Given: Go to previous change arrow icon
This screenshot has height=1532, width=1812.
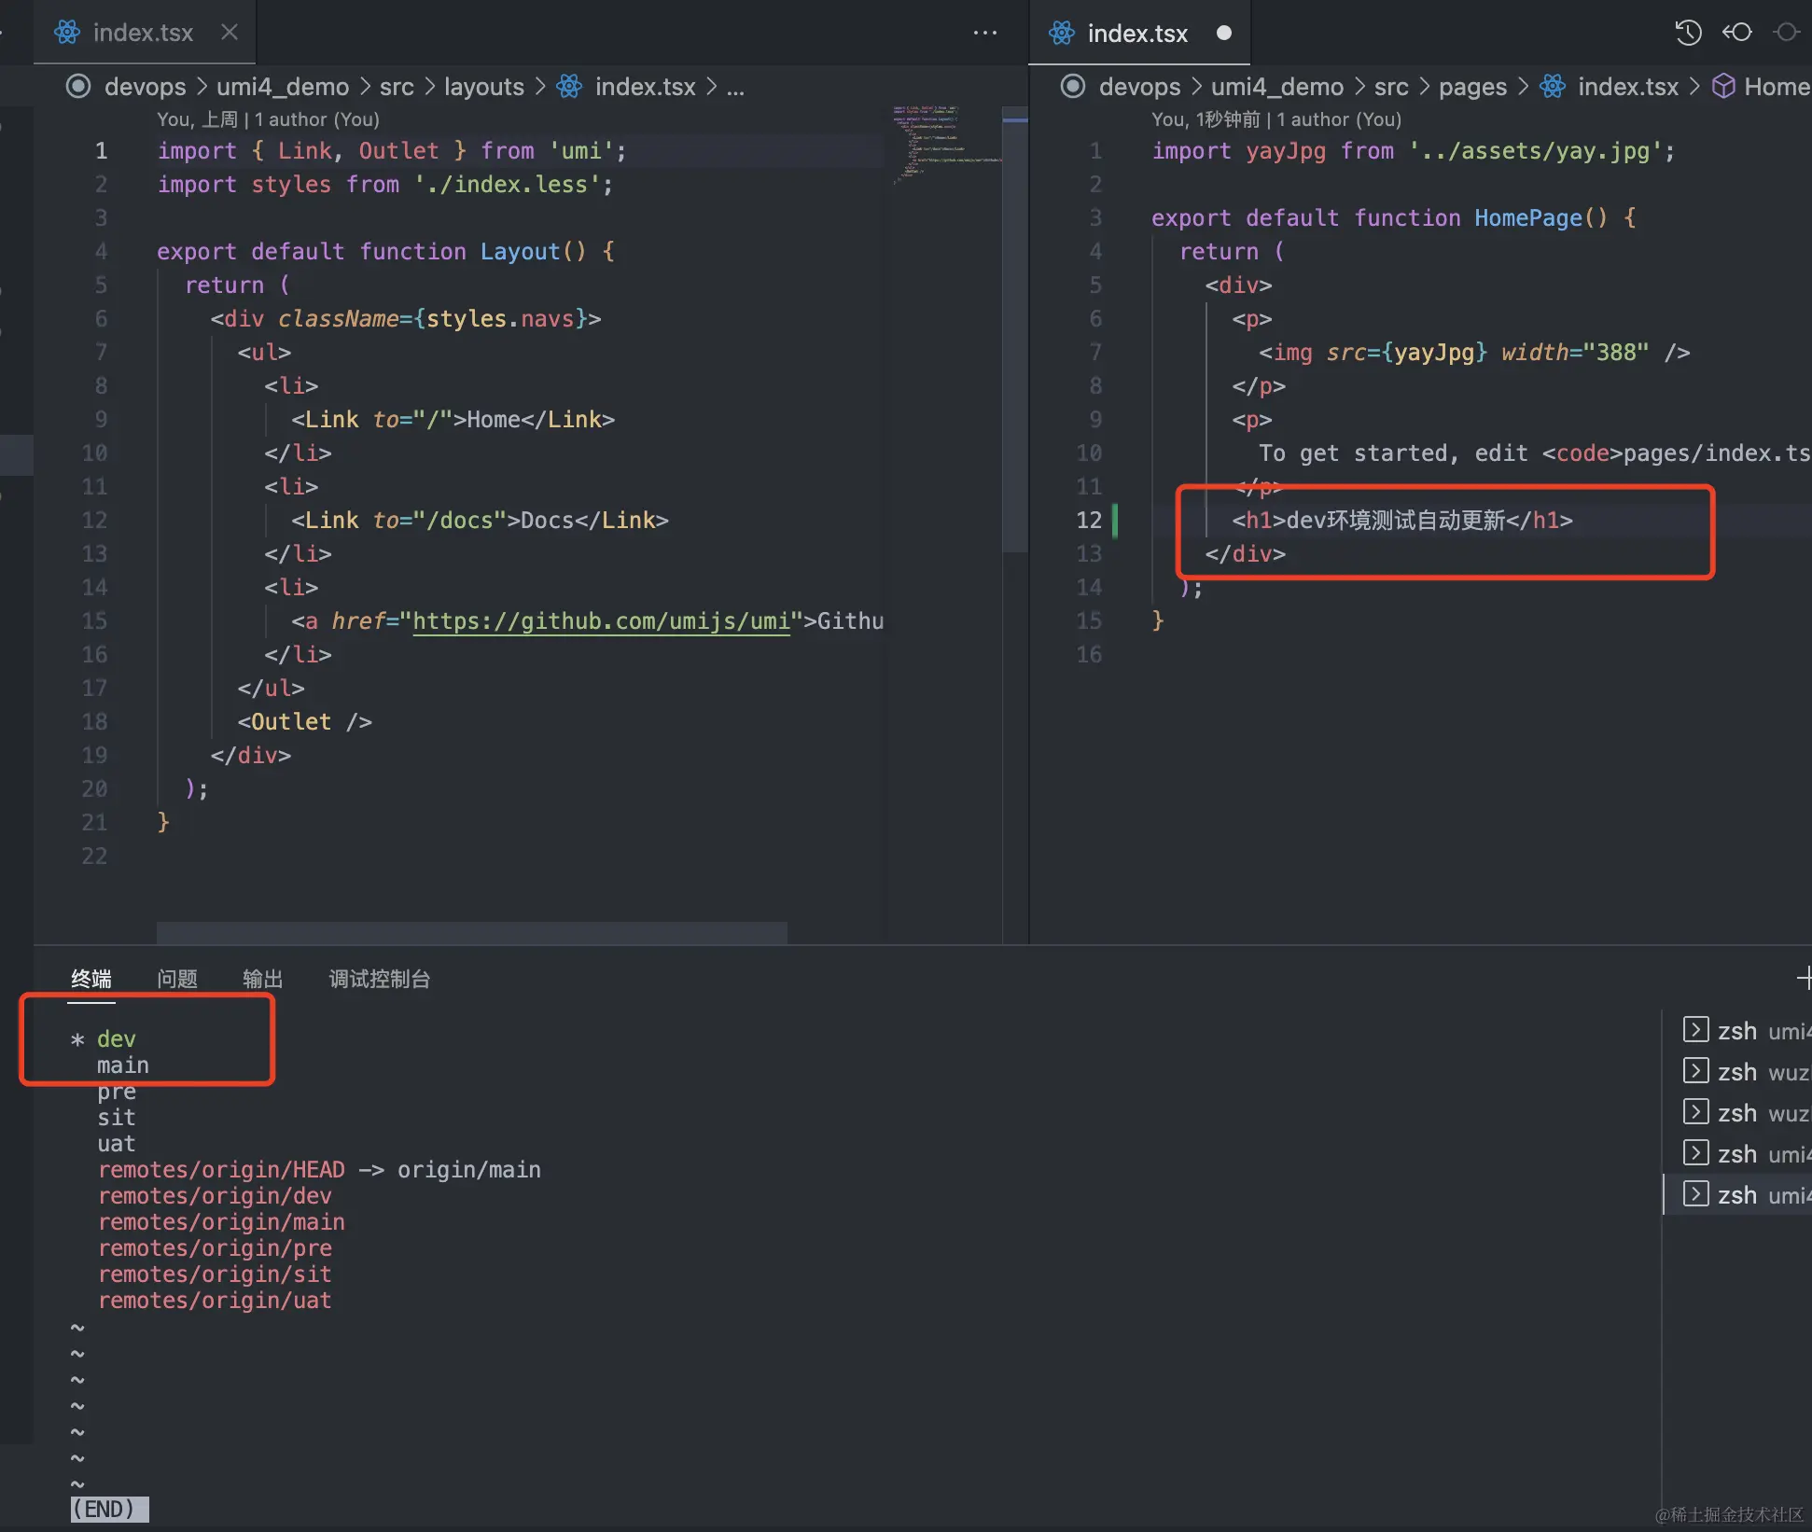Looking at the screenshot, I should click(x=1737, y=33).
